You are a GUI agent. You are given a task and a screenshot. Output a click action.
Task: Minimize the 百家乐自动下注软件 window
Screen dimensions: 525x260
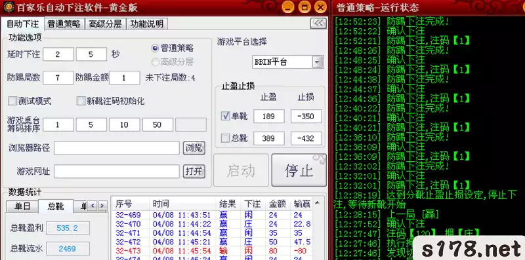pos(288,7)
